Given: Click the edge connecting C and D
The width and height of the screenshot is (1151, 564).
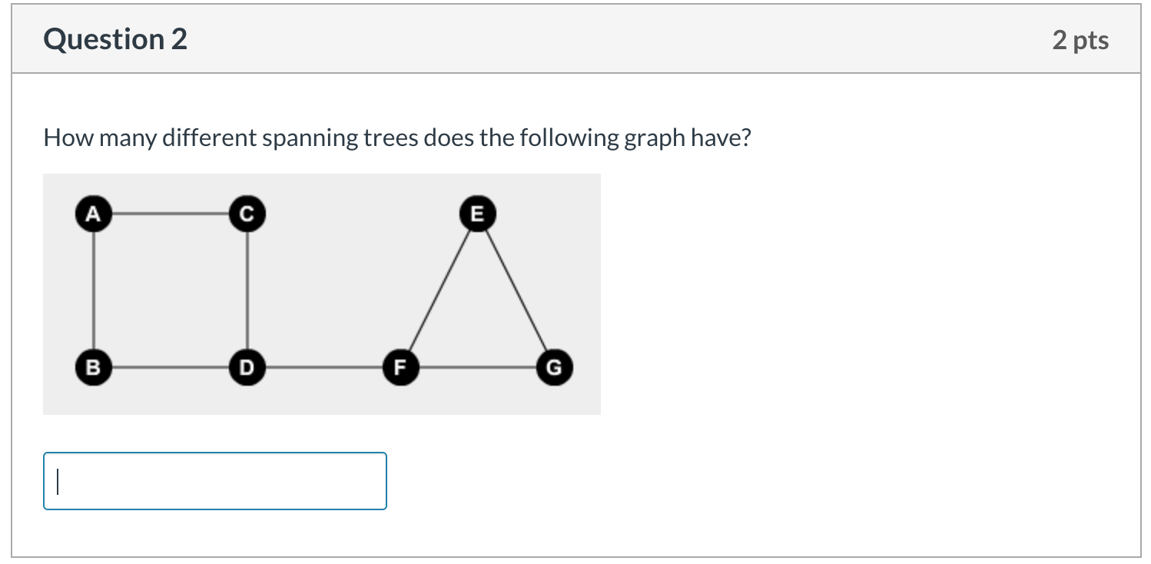Looking at the screenshot, I should click(x=246, y=290).
